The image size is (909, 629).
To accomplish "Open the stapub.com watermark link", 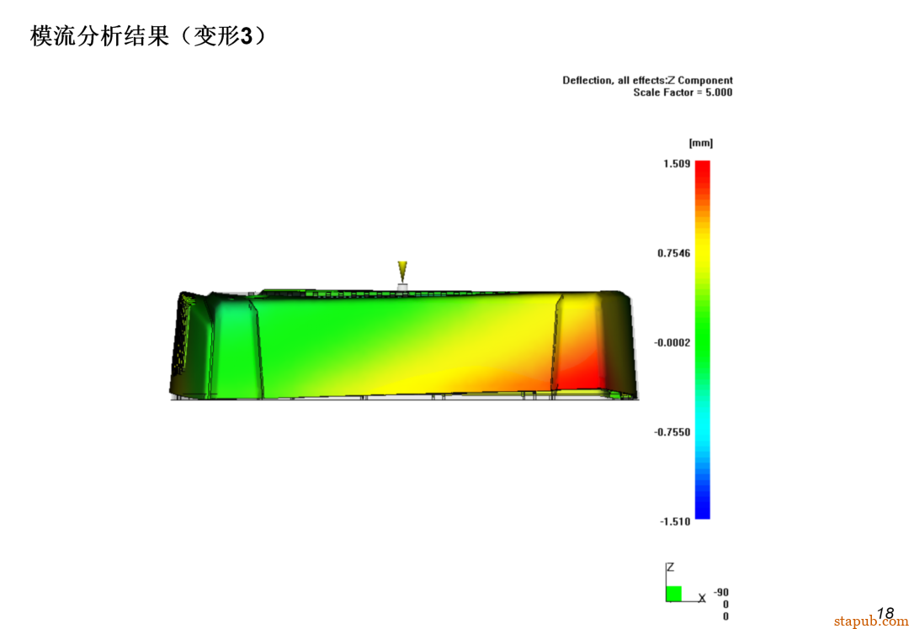I will (x=870, y=621).
